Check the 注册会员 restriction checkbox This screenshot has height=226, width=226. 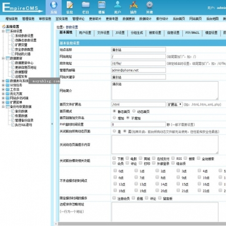click(x=114, y=198)
